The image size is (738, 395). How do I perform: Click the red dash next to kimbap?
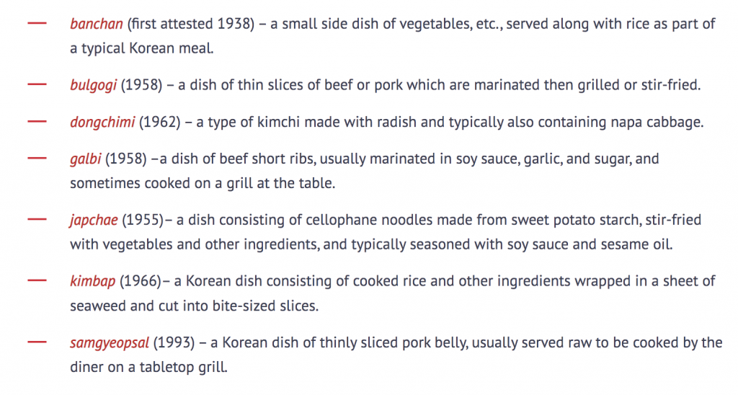tap(37, 280)
